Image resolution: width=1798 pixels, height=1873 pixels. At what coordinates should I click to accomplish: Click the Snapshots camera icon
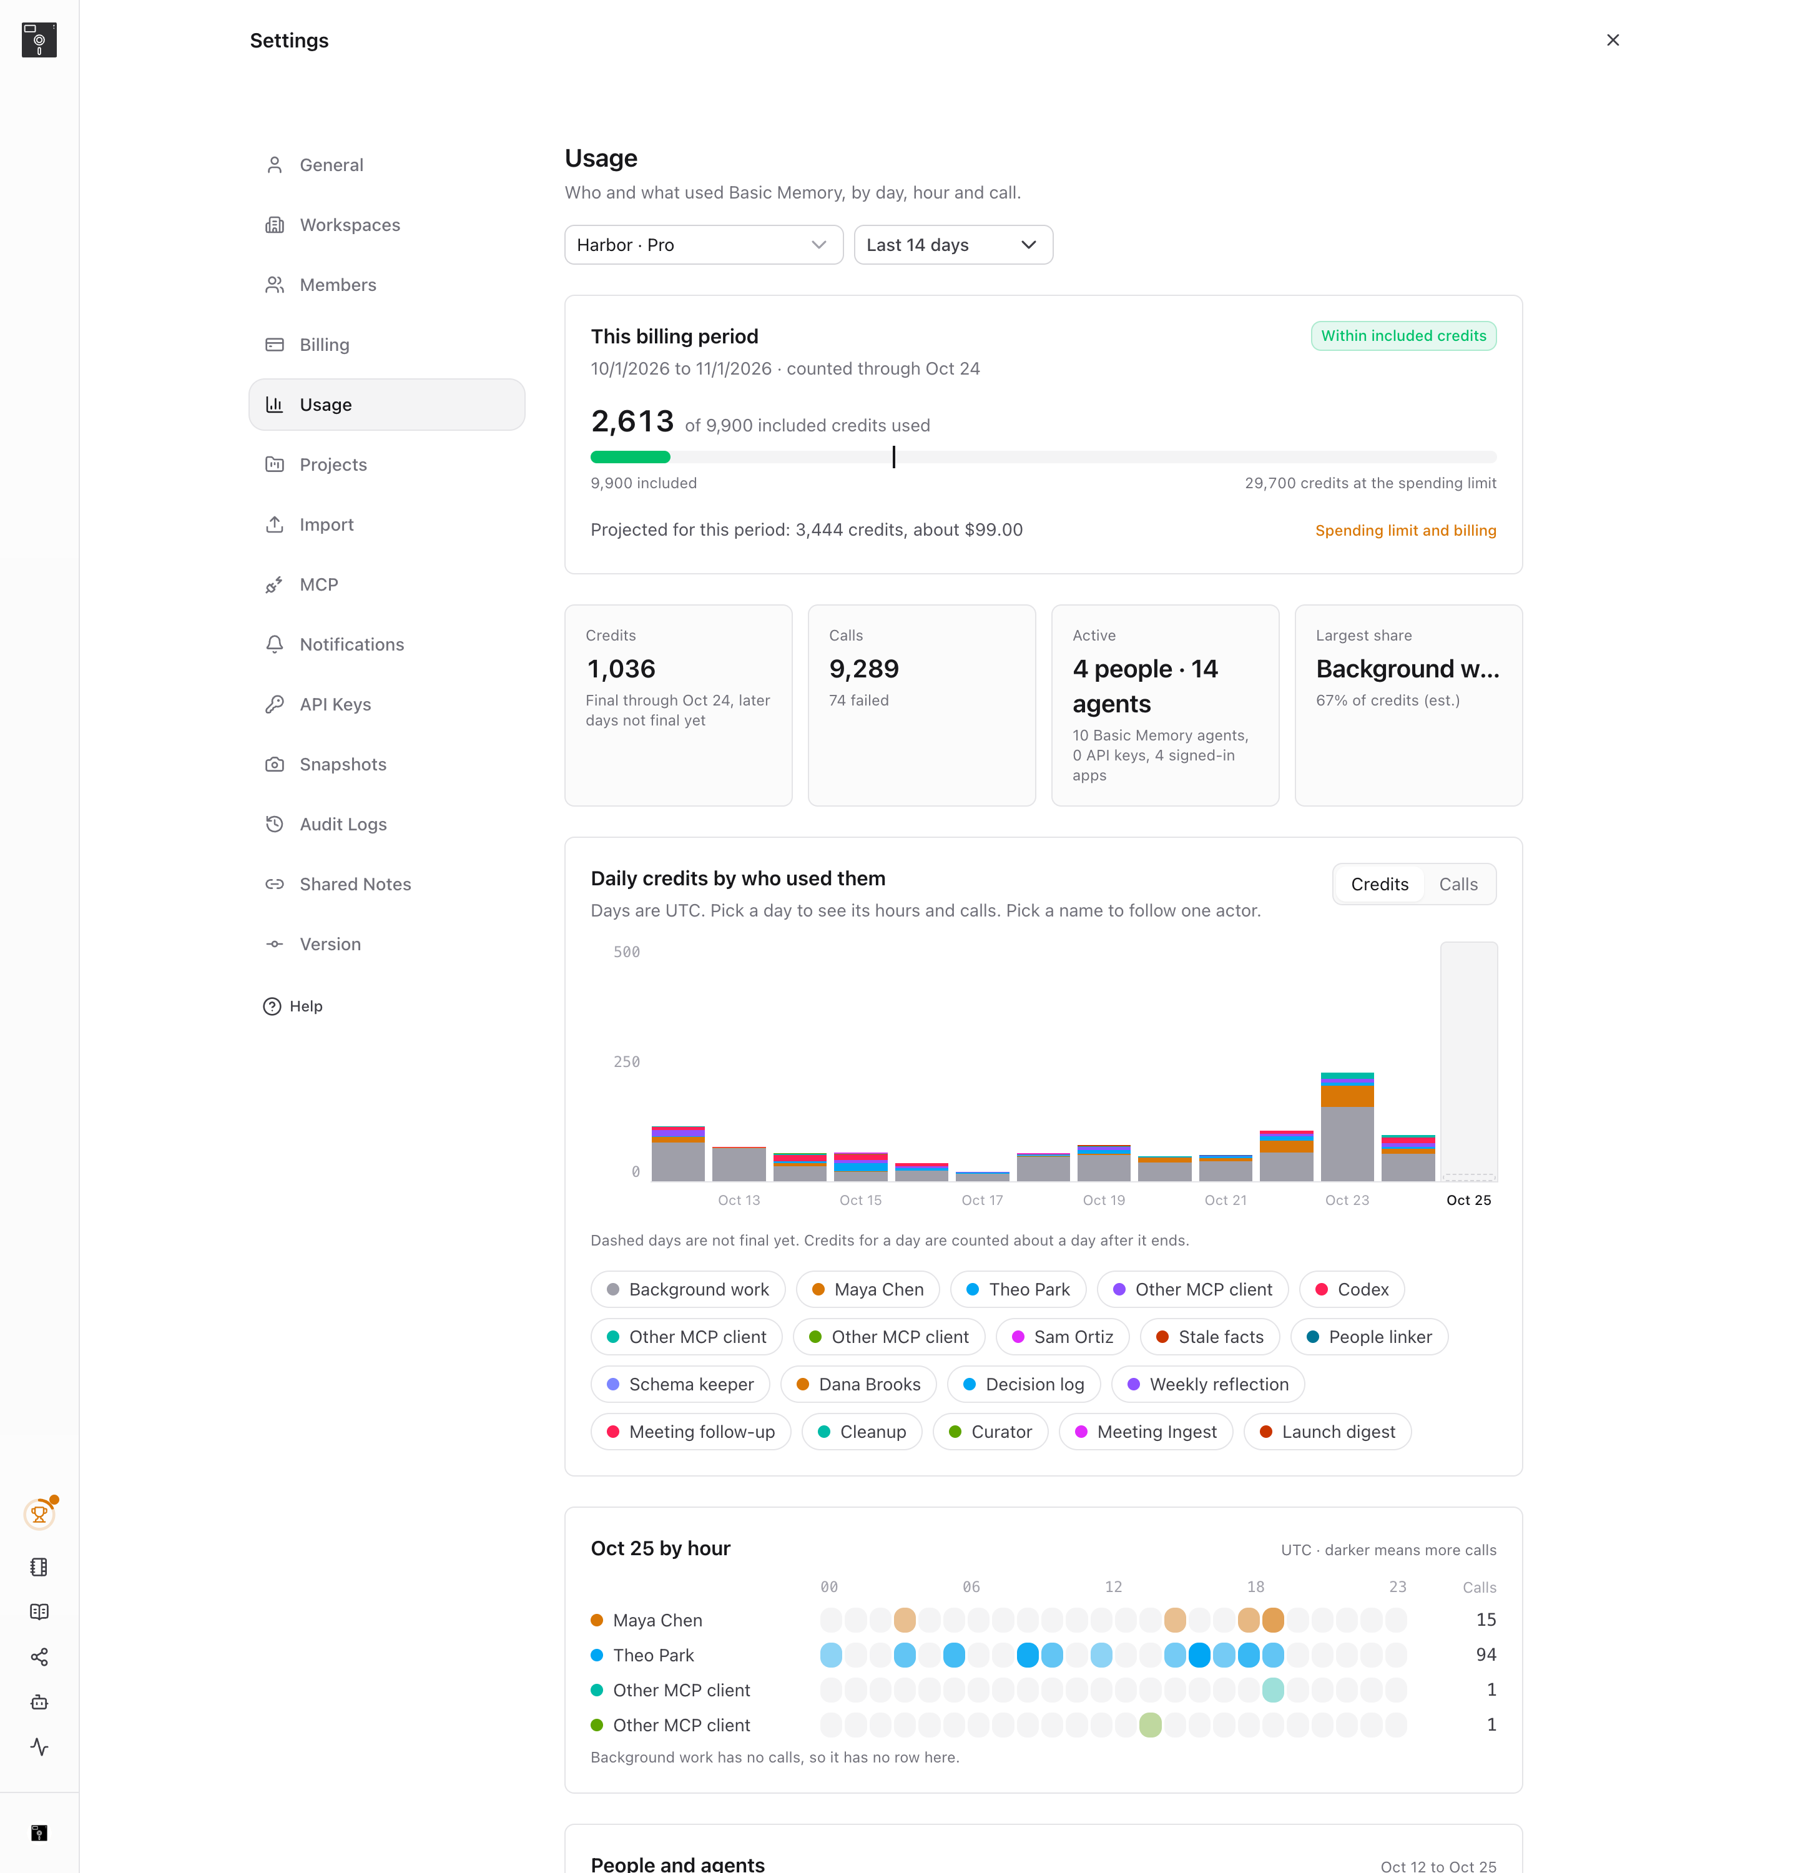coord(274,764)
